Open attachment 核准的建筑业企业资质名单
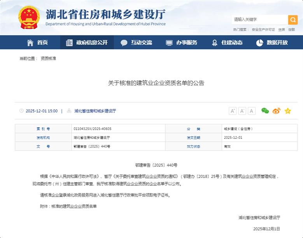 tap(74, 206)
